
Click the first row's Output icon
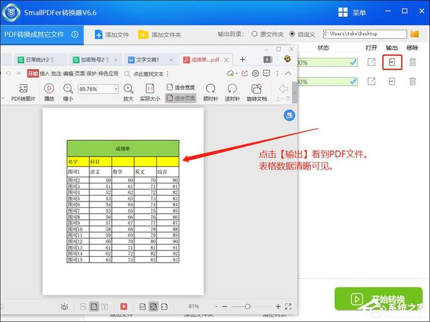point(392,62)
